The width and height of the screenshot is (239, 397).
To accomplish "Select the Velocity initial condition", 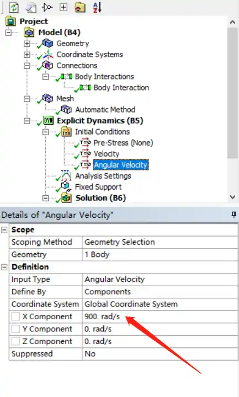I will click(106, 154).
